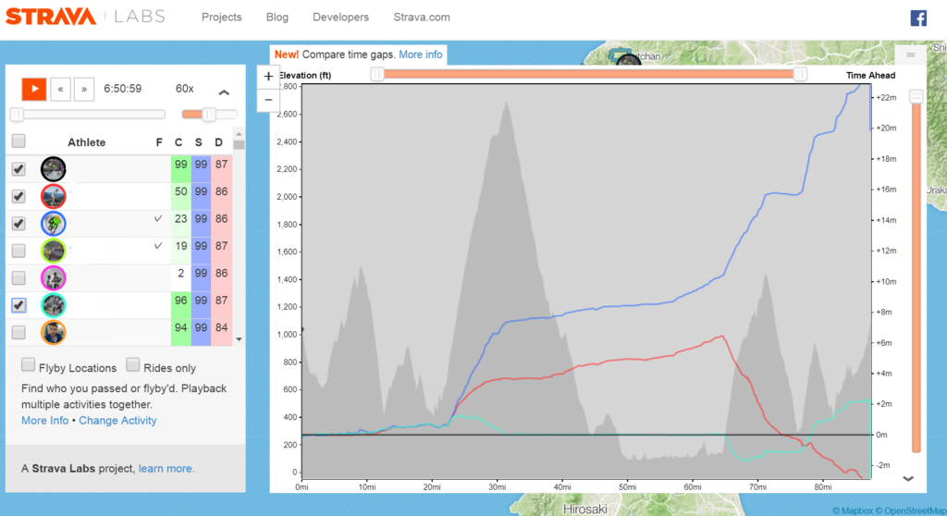Screen dimensions: 947x516
Task: Click the 60x playback speed slider handle
Action: pyautogui.click(x=209, y=114)
